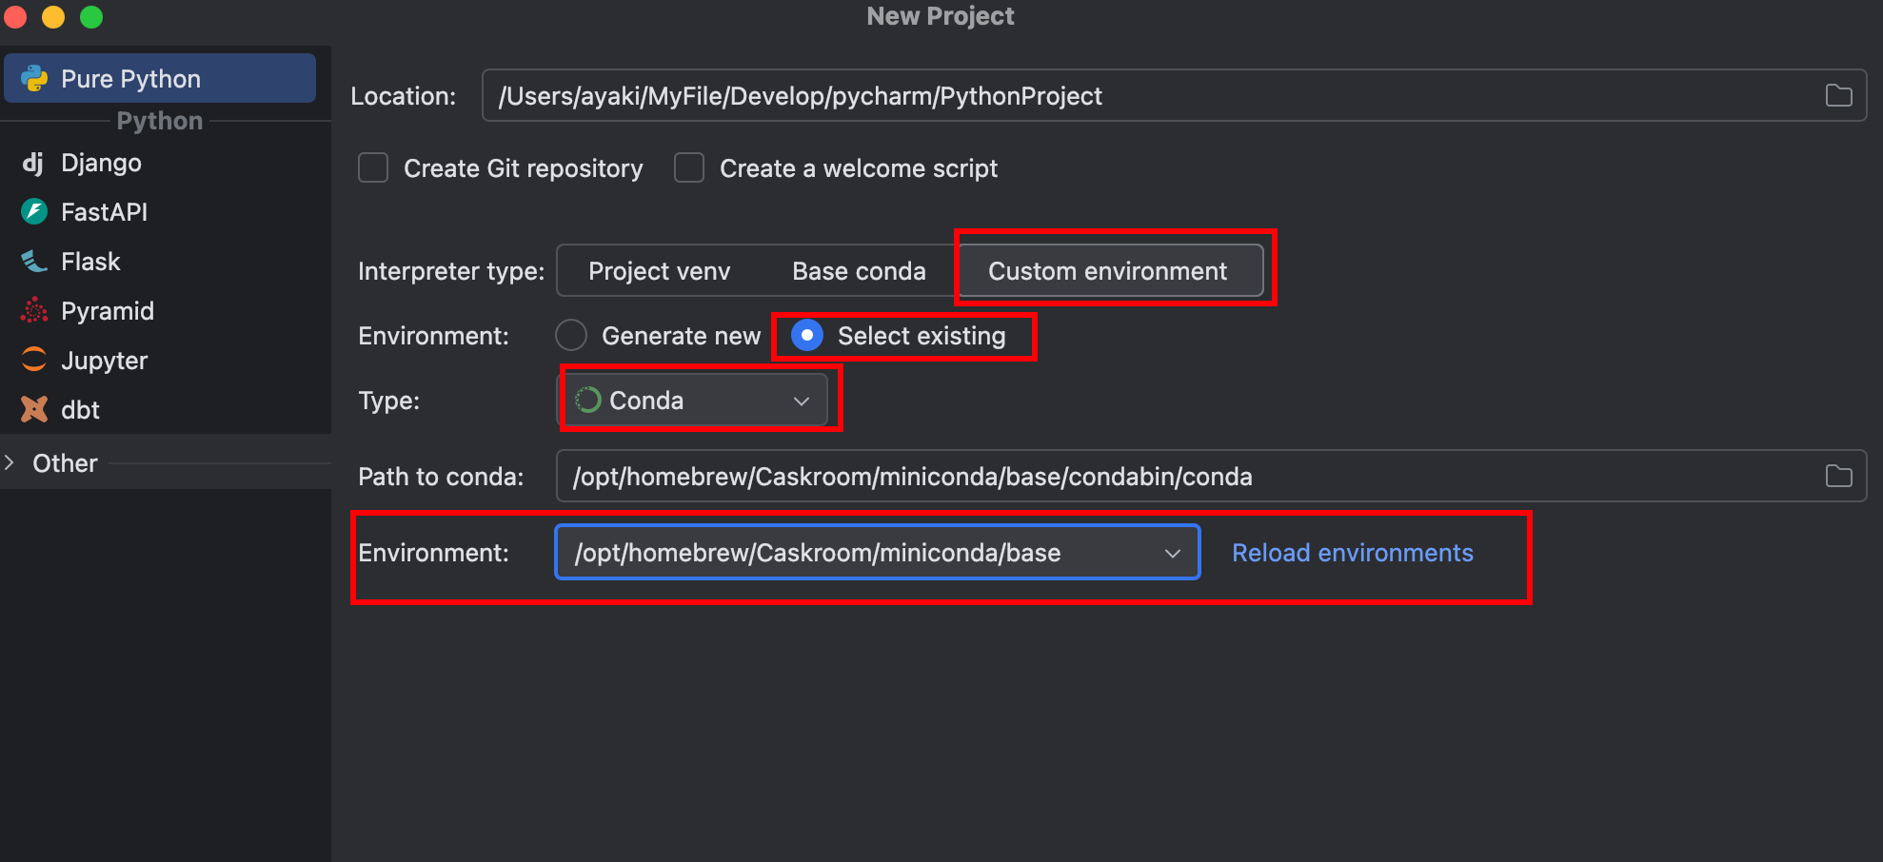Expand the Other project types section
1883x862 pixels.
[x=10, y=462]
